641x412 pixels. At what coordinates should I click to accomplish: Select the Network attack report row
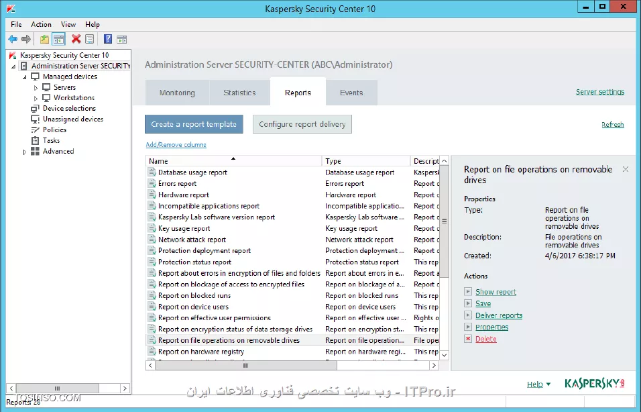click(x=292, y=240)
